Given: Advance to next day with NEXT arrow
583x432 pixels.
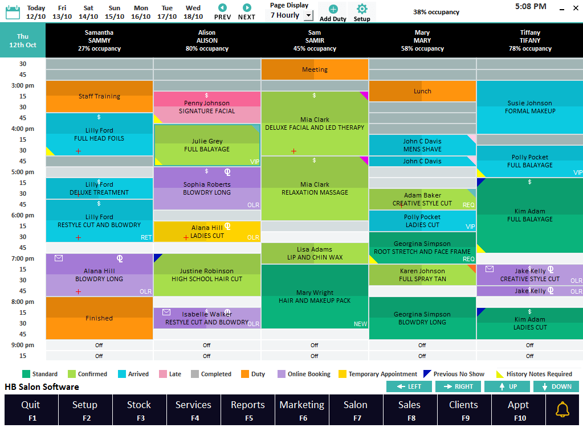Looking at the screenshot, I should [x=247, y=8].
